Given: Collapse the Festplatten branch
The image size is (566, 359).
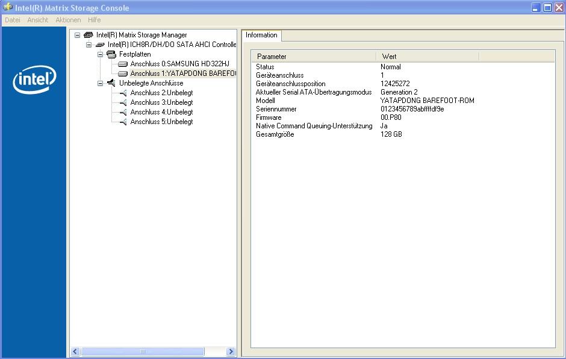Looking at the screenshot, I should [x=101, y=55].
